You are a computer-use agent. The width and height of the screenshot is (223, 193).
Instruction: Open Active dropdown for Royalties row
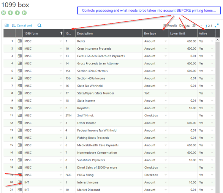coord(212,108)
